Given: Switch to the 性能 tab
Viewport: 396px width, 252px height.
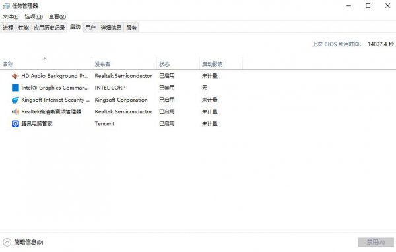Looking at the screenshot, I should (24, 28).
